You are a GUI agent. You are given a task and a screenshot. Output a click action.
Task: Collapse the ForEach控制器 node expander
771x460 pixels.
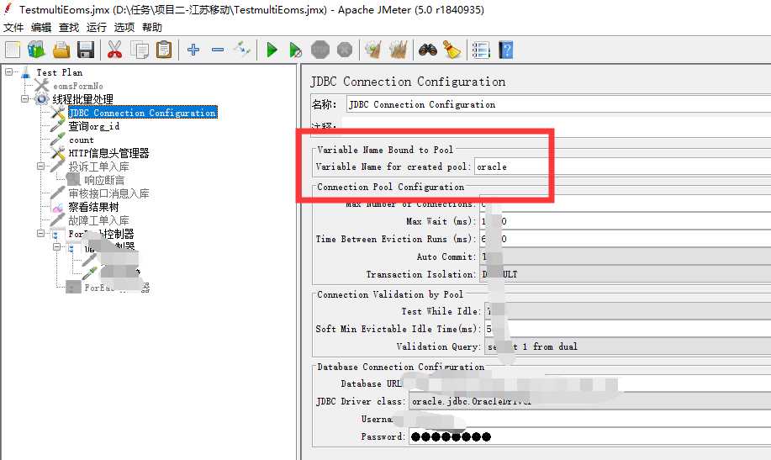(41, 233)
